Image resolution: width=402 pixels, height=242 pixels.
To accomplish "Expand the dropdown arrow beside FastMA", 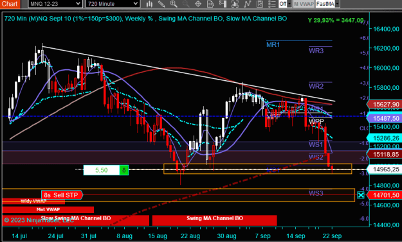I will tap(338, 4).
